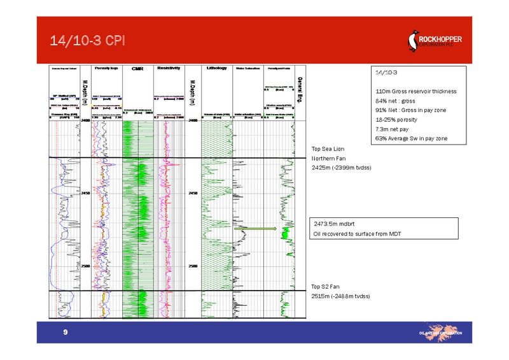
Task: Click '2515m (-2488m tvdss)' depth text
Action: [340, 296]
